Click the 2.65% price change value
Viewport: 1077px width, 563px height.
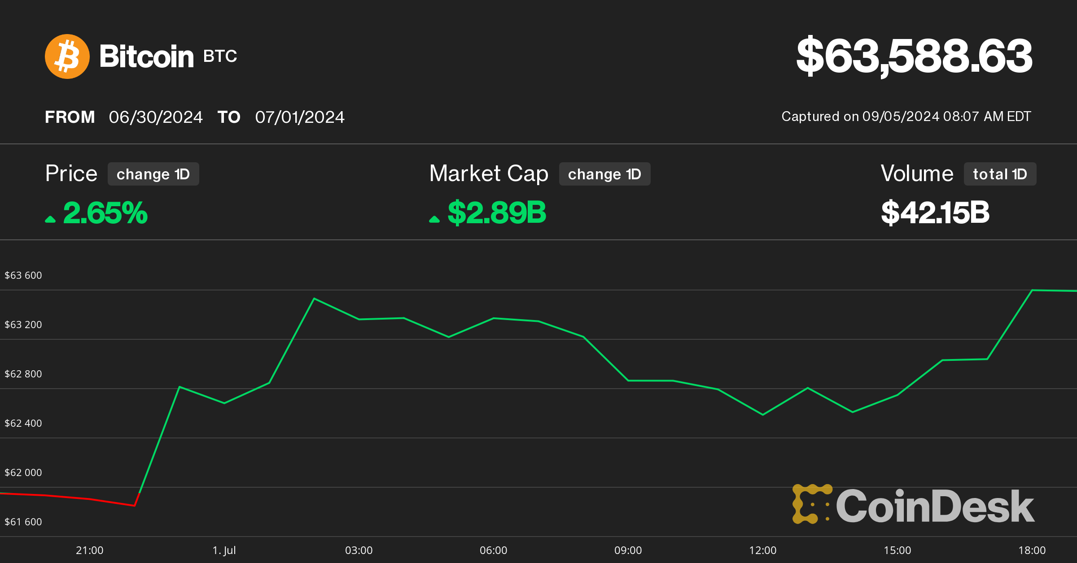105,212
